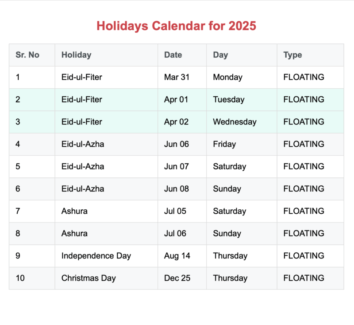Click the 'Day' column header
This screenshot has width=354, height=325.
pos(220,55)
